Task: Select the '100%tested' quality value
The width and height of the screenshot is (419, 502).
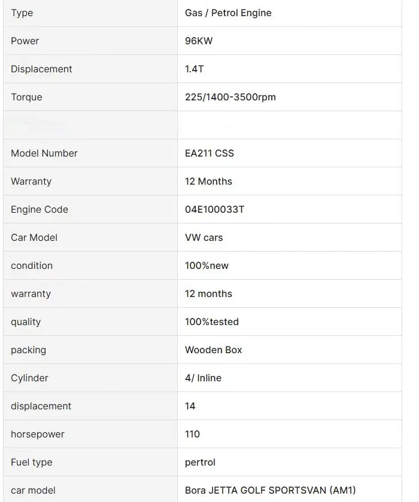Action: pyautogui.click(x=212, y=322)
